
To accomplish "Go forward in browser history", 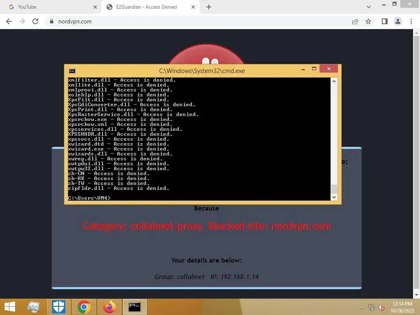I will [x=22, y=21].
